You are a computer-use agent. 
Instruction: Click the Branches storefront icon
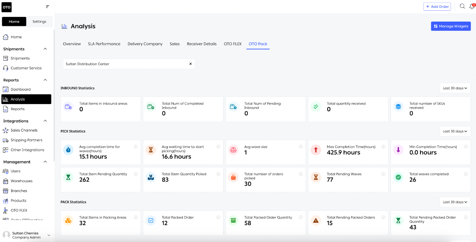point(5,191)
